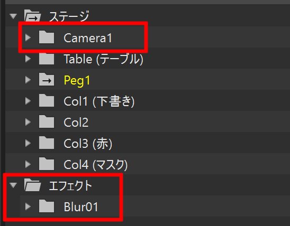Select Camera1 in the tree

(88, 38)
